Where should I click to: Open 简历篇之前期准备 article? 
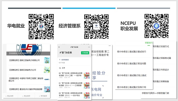pos(161,81)
